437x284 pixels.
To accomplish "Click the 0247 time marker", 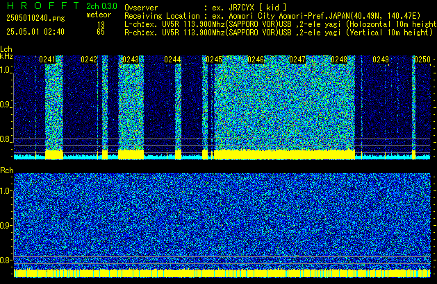I will [x=297, y=60].
